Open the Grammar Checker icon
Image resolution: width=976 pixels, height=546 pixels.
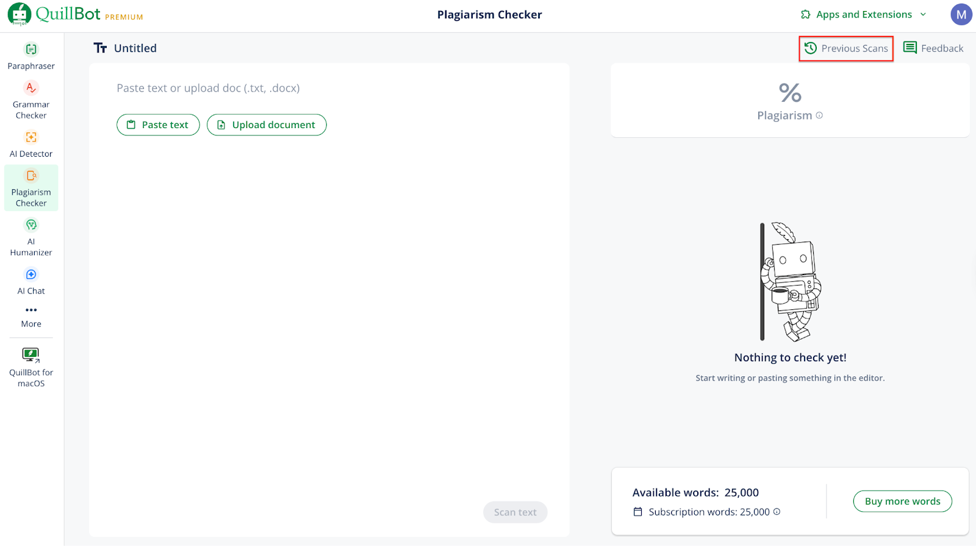[31, 88]
